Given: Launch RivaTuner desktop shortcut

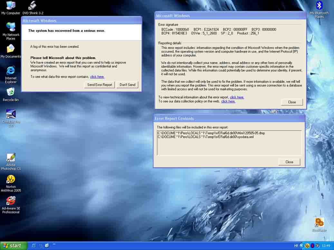Looking at the screenshot, I should click(319, 222).
